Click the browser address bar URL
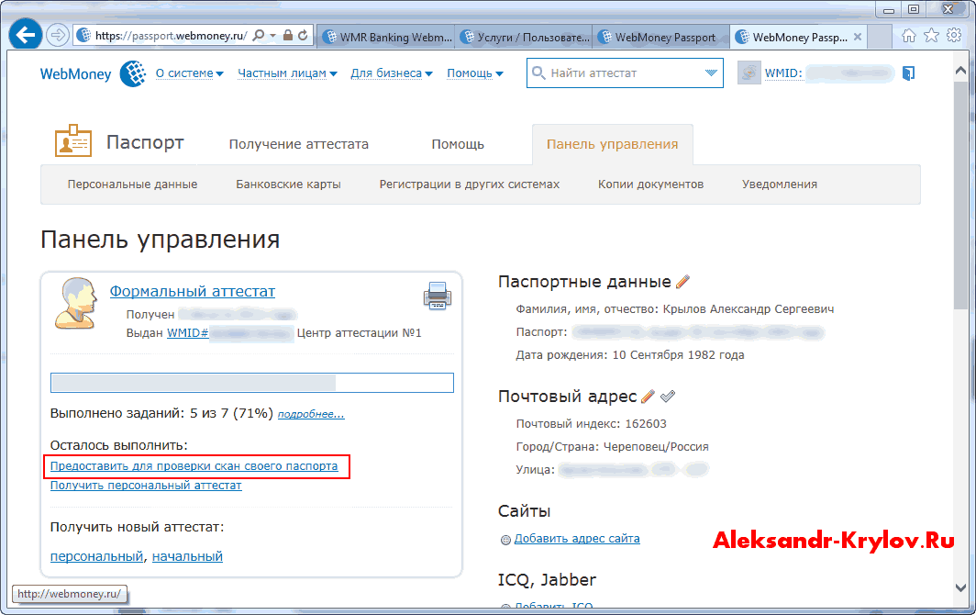This screenshot has width=976, height=615. (172, 36)
